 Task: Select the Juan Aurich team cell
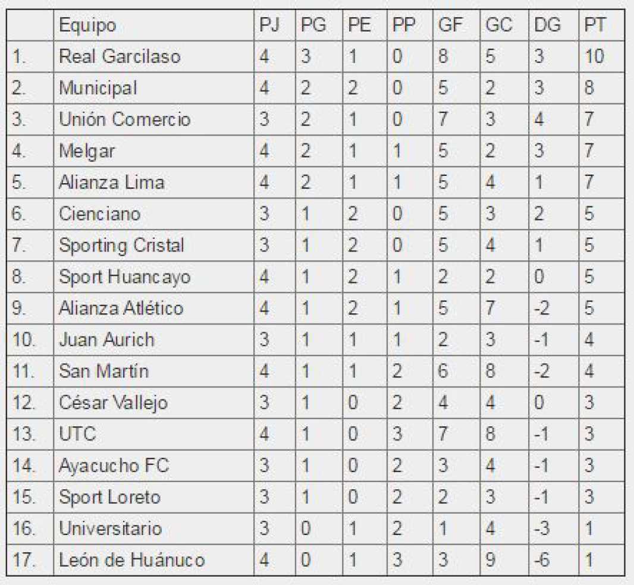[x=106, y=340]
